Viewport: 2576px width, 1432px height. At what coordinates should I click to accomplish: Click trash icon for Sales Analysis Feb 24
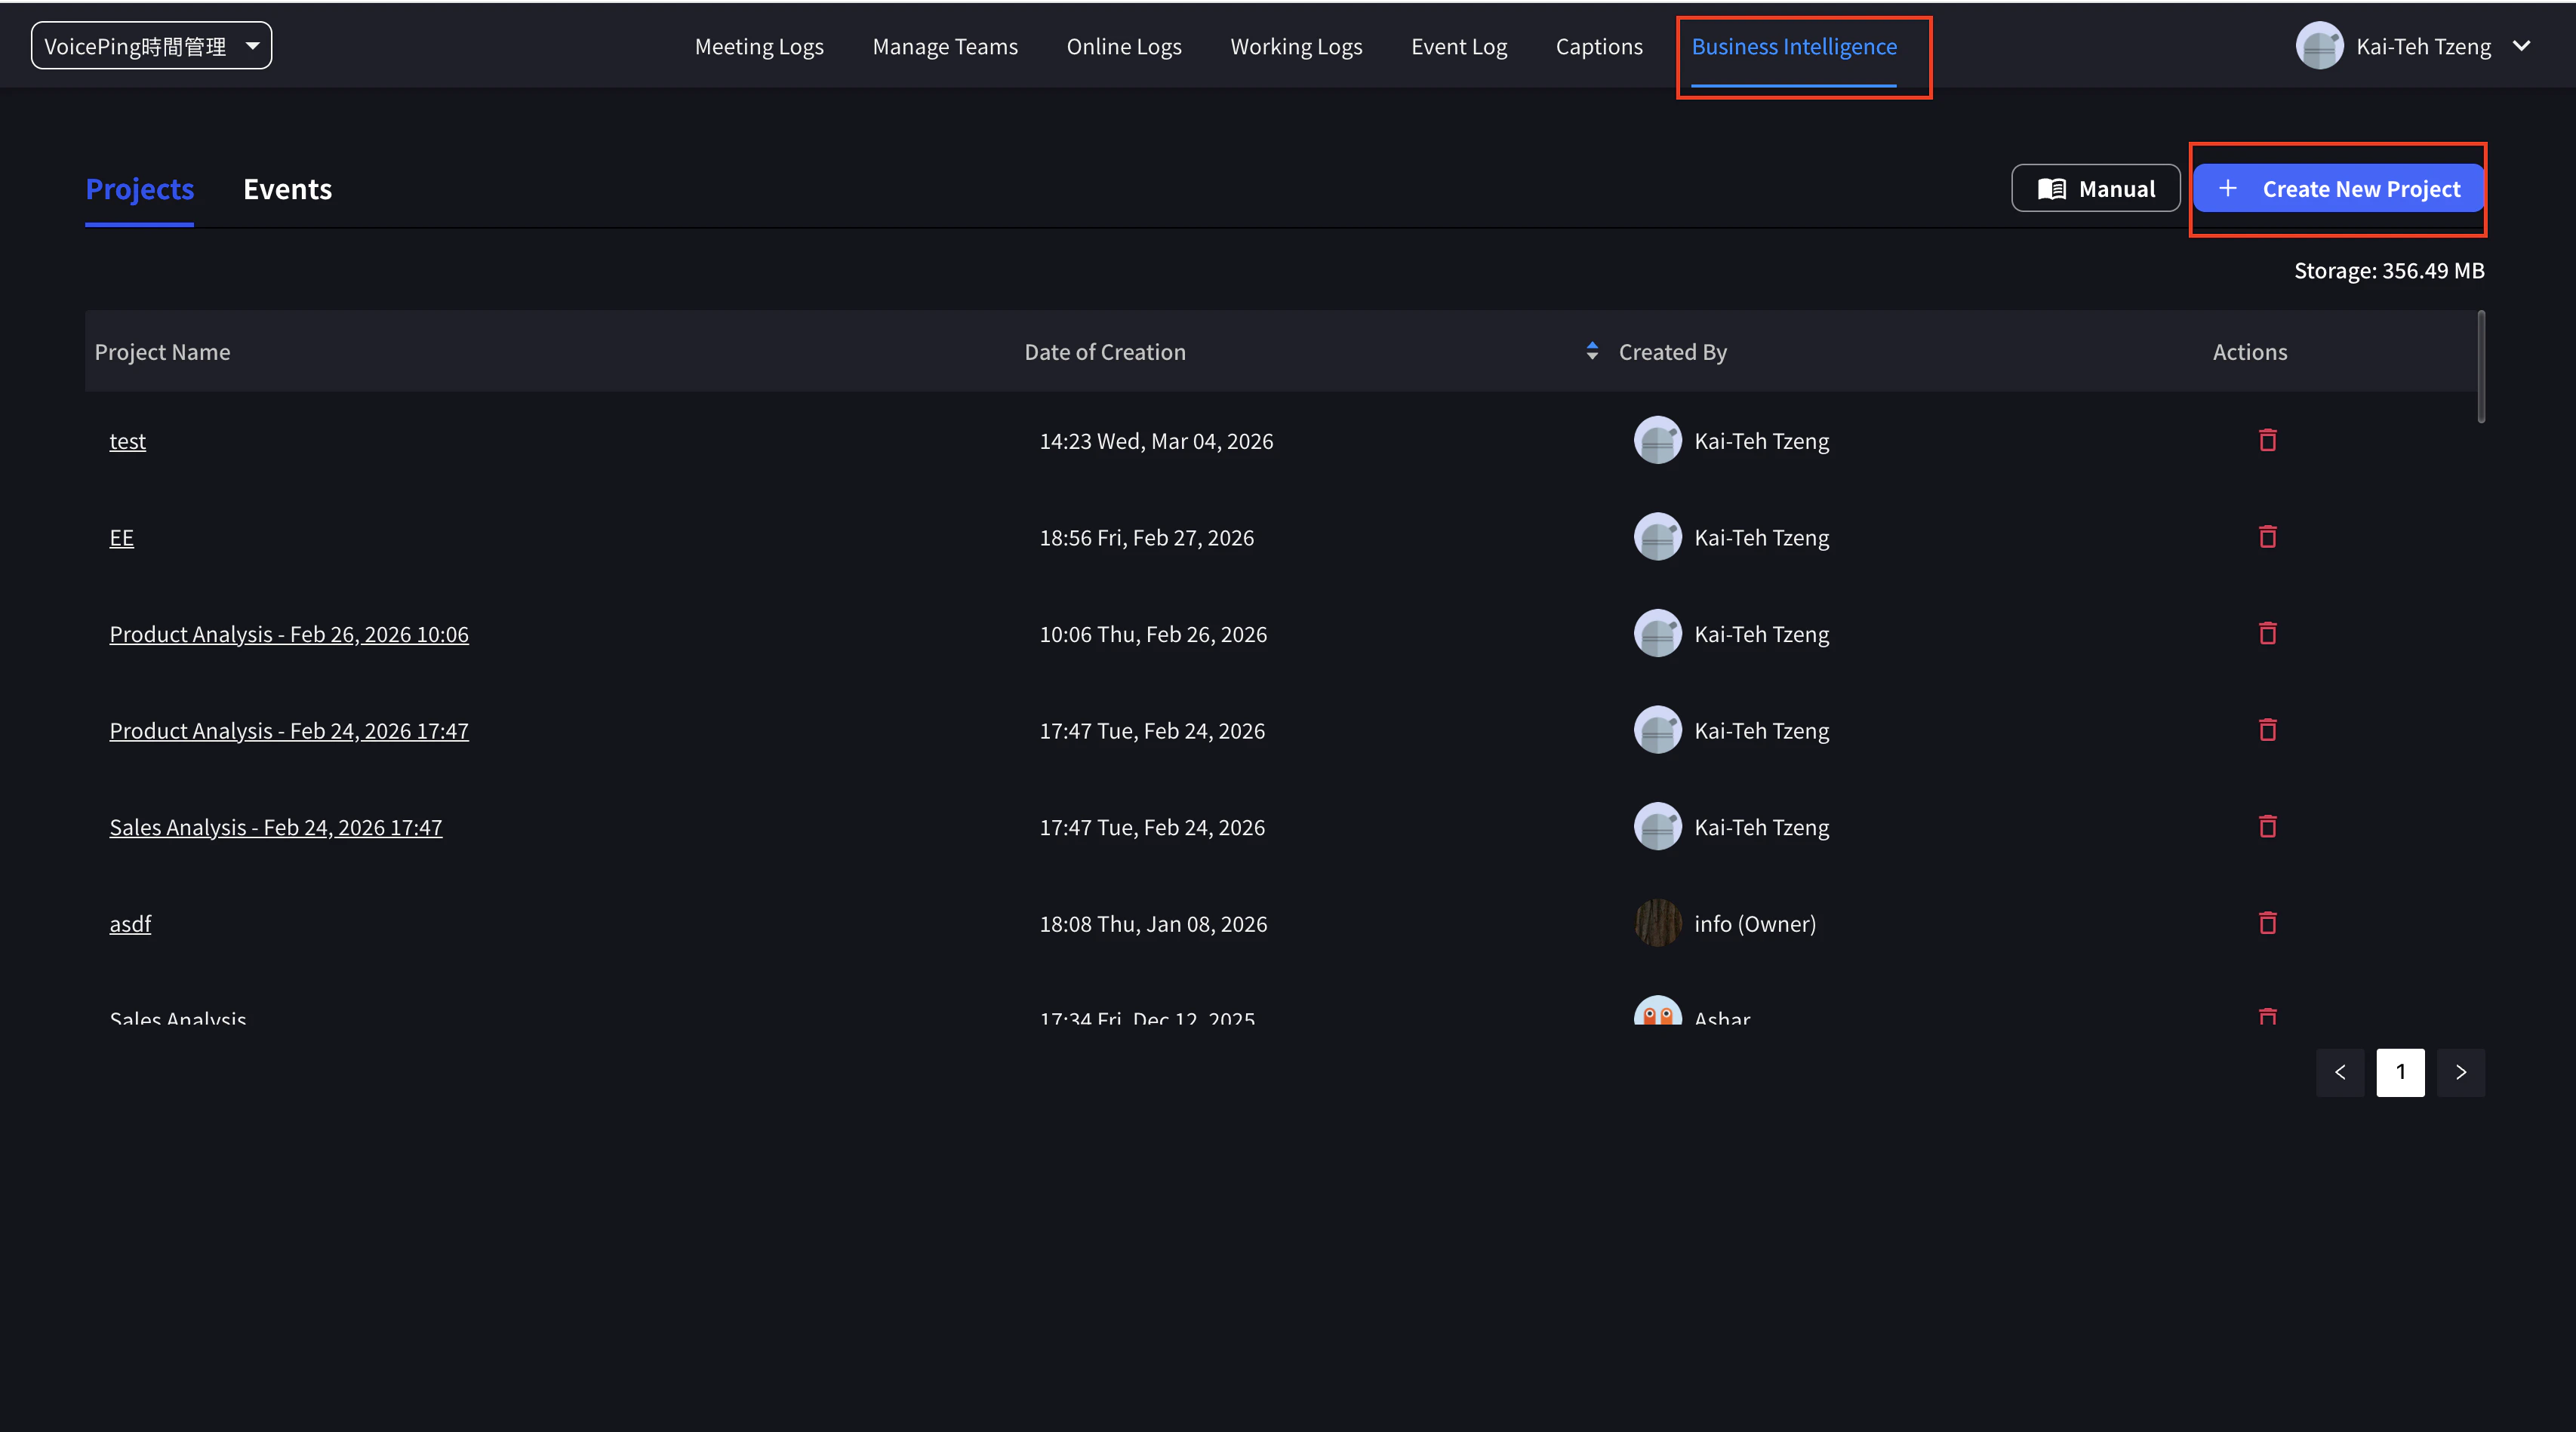click(x=2267, y=826)
